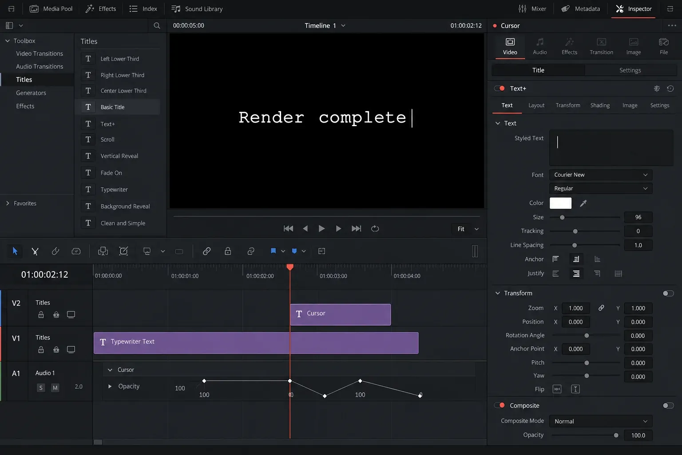This screenshot has width=682, height=455.
Task: Reset Text+ settings with the reset icon
Action: click(x=670, y=88)
